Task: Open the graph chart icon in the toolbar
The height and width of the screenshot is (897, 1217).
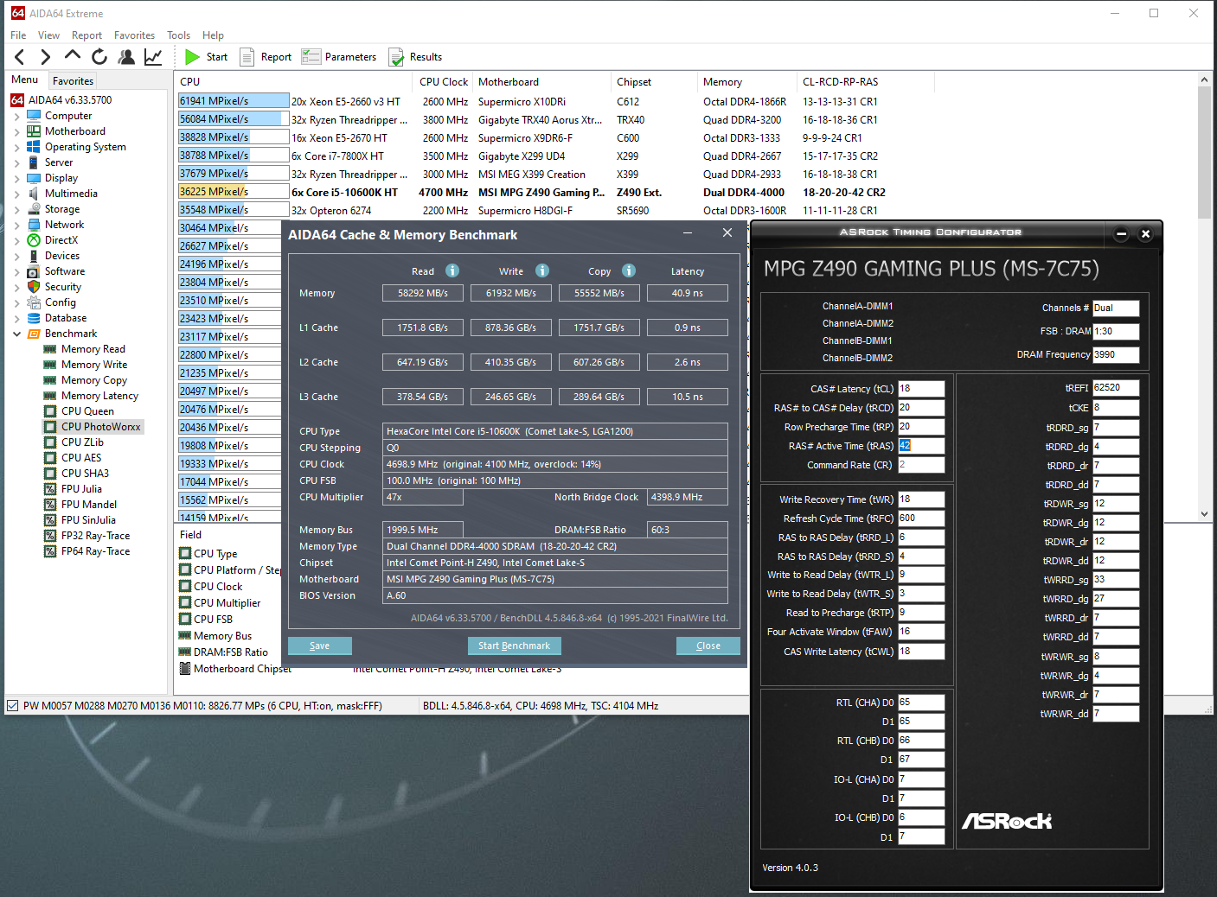Action: pos(153,57)
